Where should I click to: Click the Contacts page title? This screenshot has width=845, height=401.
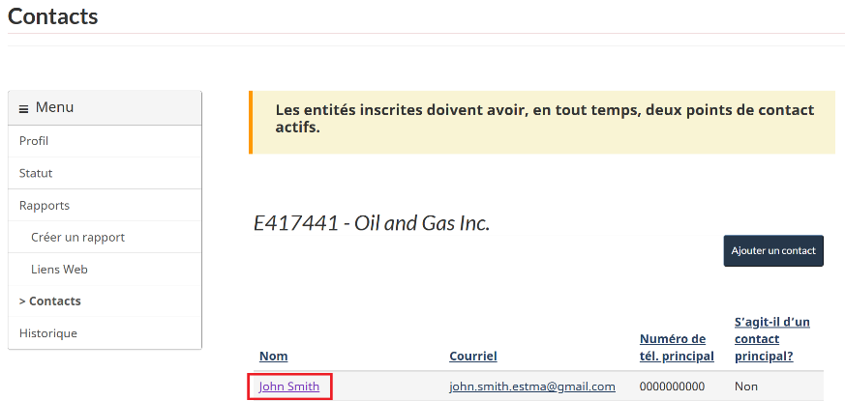52,16
